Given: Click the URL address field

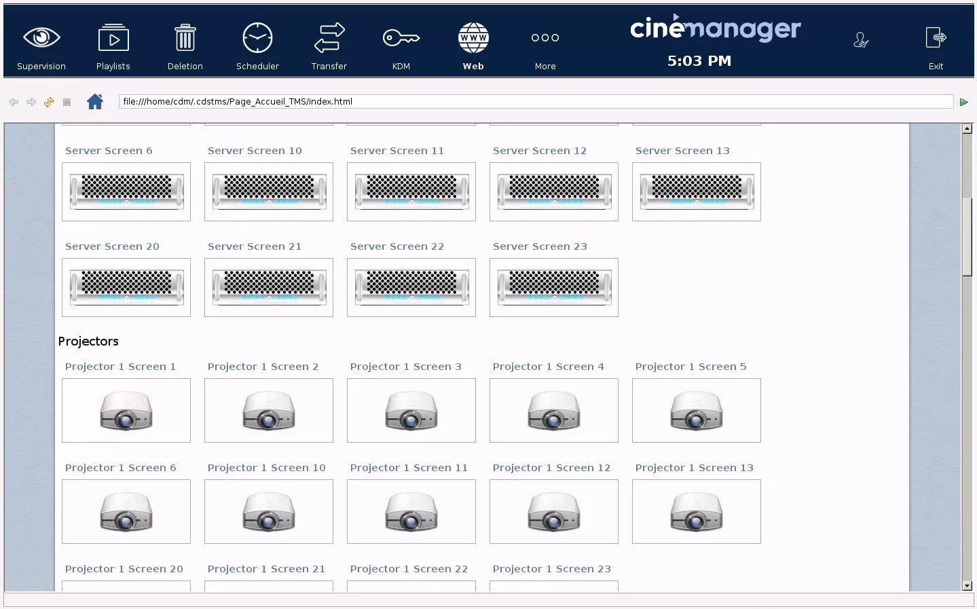Looking at the screenshot, I should 535,102.
